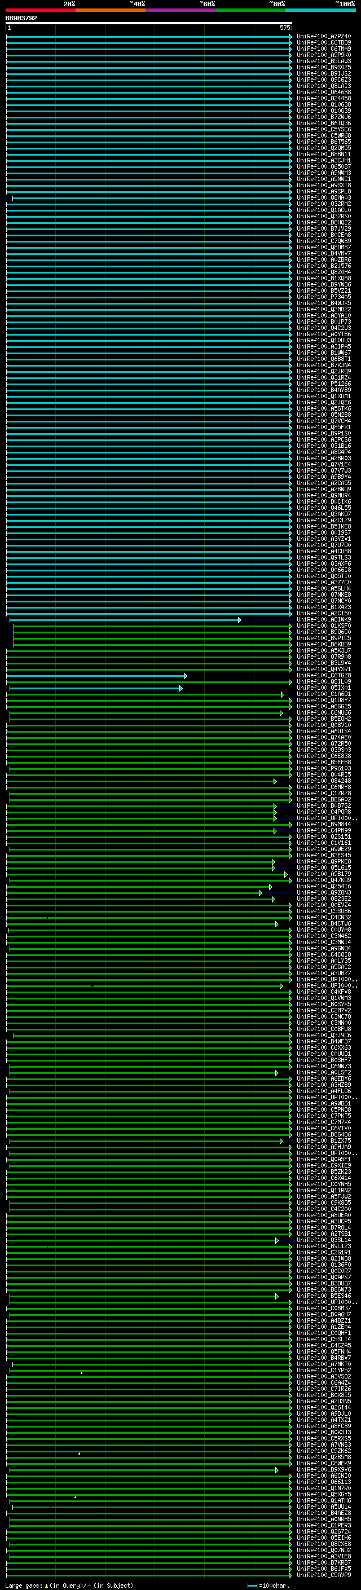This screenshot has height=1590, width=361.
Task: Click the cyan ~100% identity legend segment
Action: click(x=320, y=10)
